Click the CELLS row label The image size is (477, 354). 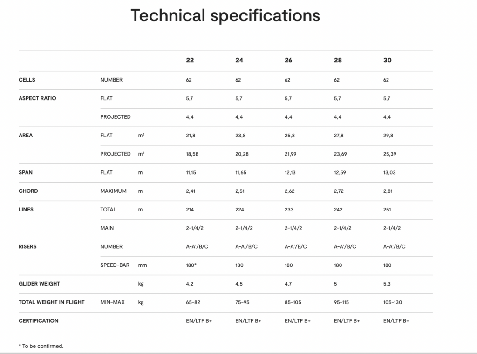[x=27, y=80]
